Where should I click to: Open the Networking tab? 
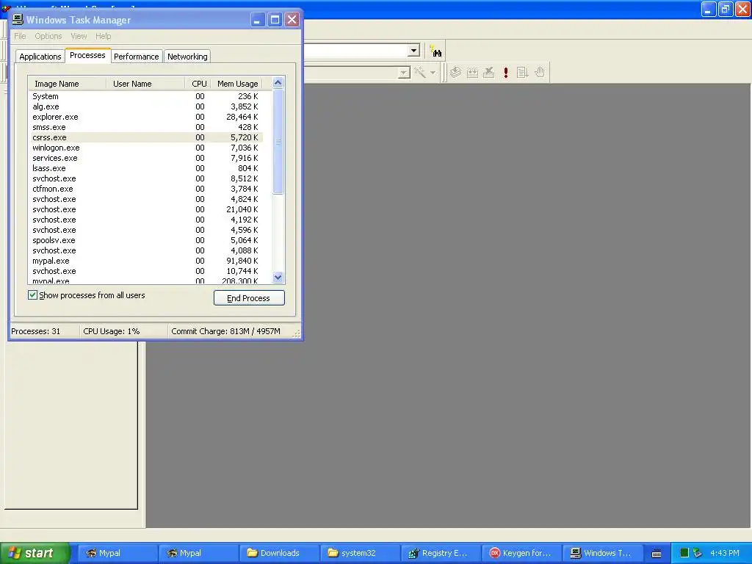pos(187,57)
